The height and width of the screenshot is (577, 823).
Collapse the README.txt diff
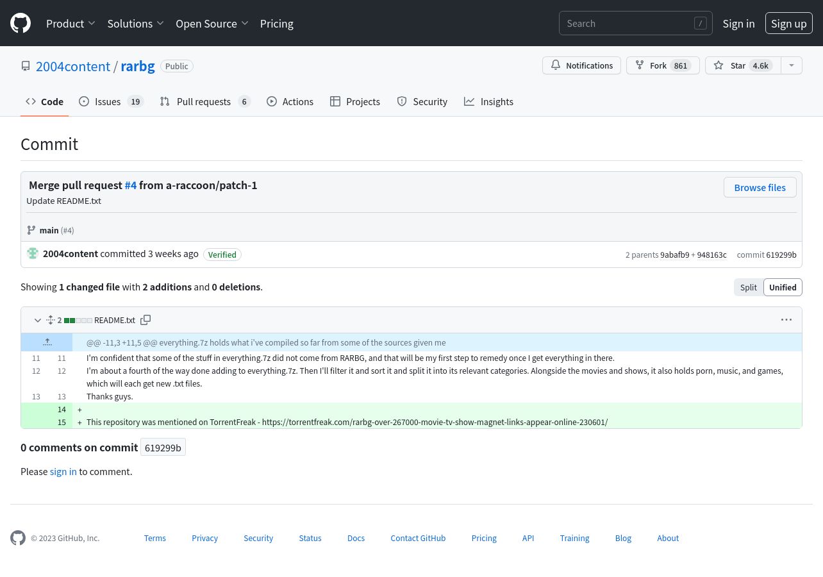[37, 320]
